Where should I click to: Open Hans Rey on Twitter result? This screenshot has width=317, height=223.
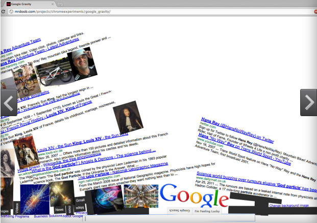click(x=237, y=130)
